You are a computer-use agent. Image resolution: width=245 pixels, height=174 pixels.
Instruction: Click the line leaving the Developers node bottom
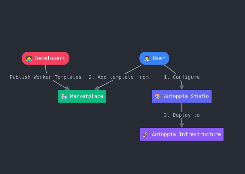[x=46, y=69]
